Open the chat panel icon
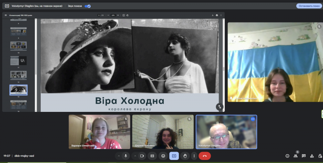This screenshot has height=163, width=323. 304,156
